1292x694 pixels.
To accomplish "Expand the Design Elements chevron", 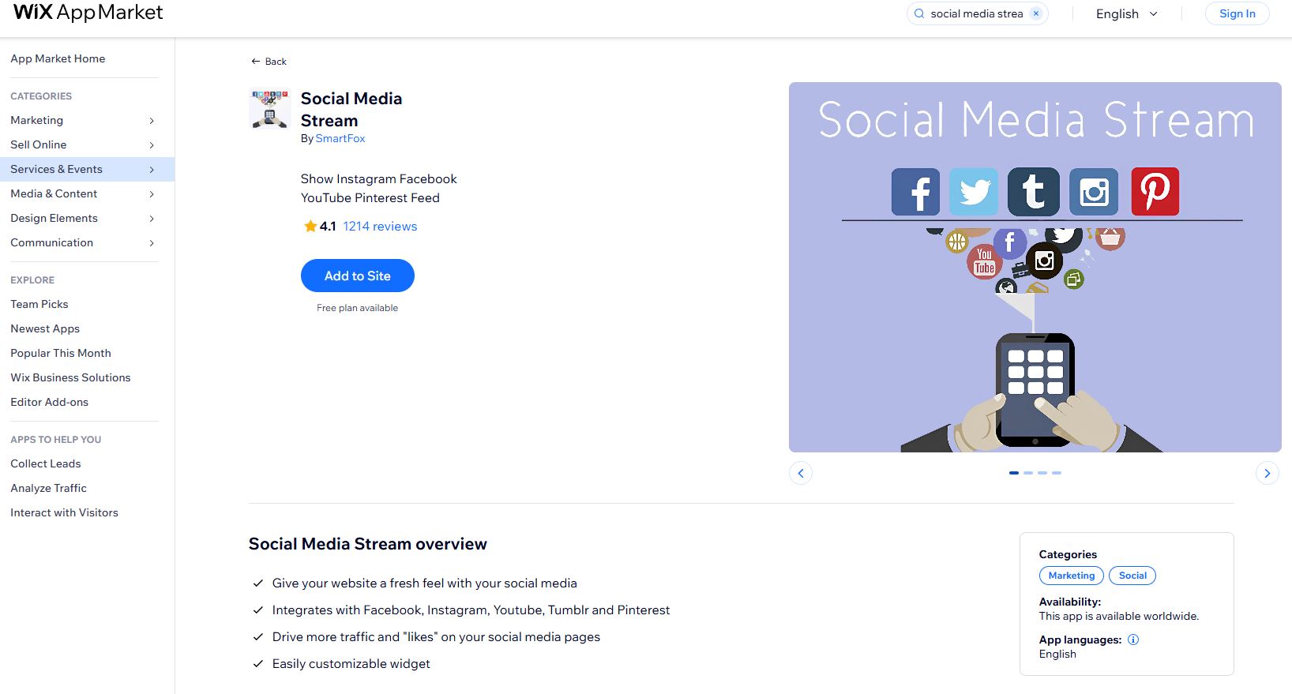I will tap(152, 219).
